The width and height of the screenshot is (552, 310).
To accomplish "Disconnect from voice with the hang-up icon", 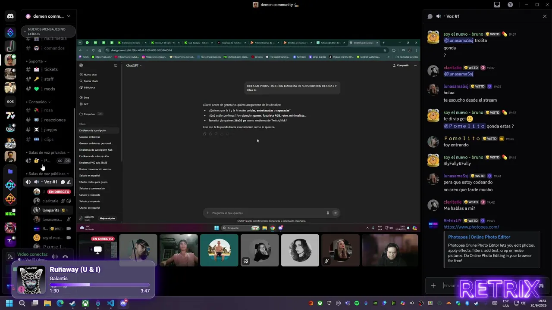I will pyautogui.click(x=65, y=257).
